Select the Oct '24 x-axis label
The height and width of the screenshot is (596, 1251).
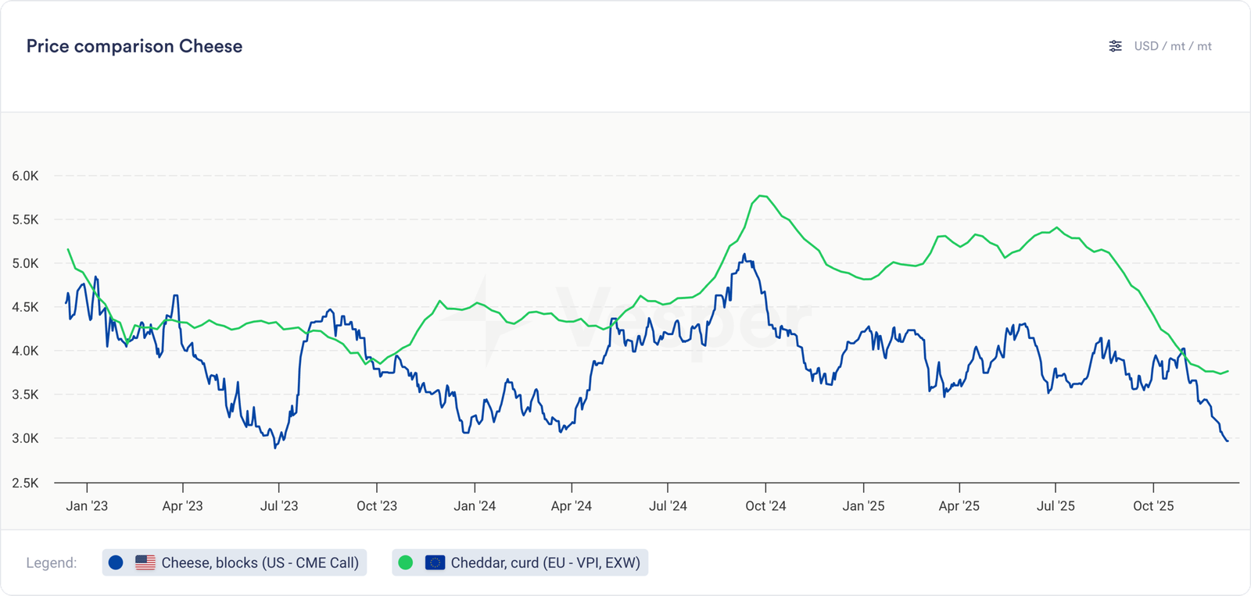[x=765, y=506]
